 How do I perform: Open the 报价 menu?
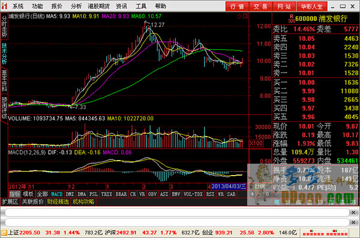tap(57, 6)
